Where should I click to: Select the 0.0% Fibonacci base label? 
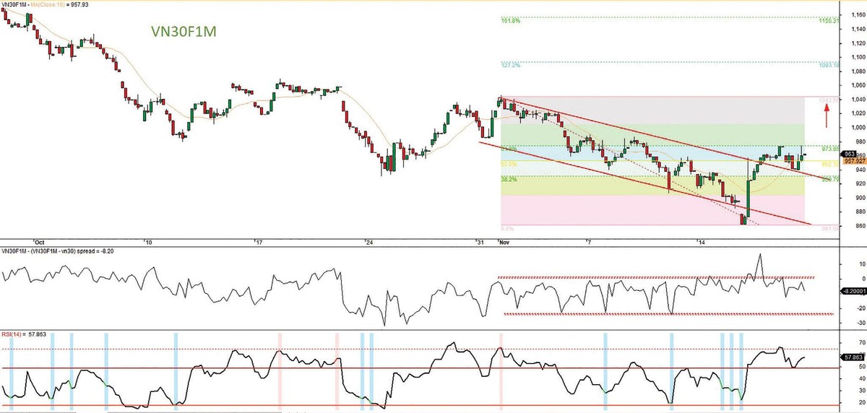tap(508, 227)
